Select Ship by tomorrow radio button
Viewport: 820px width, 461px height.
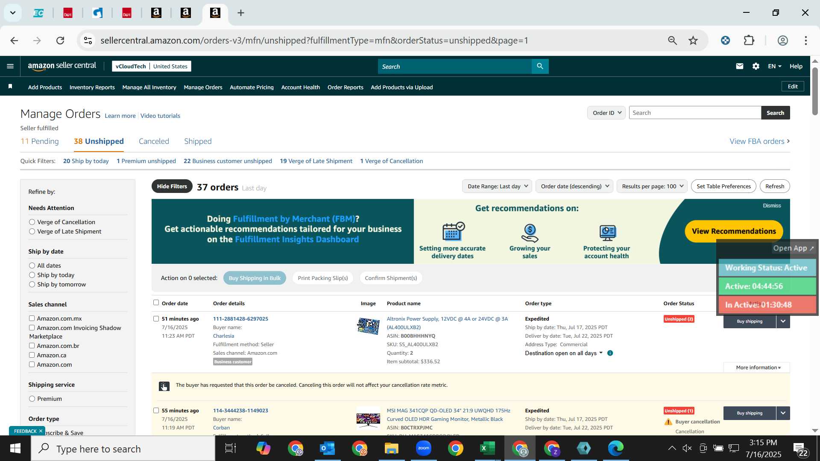32,284
